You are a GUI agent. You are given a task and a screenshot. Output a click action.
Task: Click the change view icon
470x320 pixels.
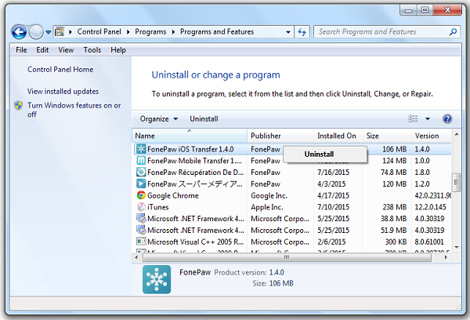[413, 119]
